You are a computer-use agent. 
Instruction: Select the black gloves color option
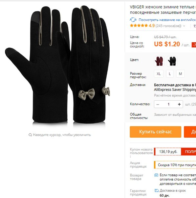click(x=172, y=61)
